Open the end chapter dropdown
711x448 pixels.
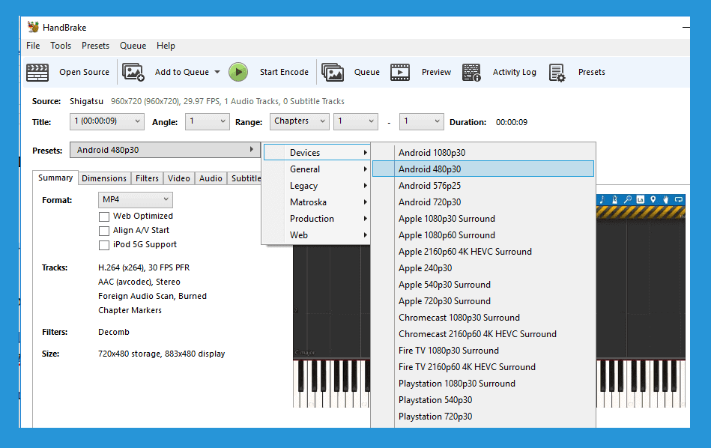coord(421,121)
